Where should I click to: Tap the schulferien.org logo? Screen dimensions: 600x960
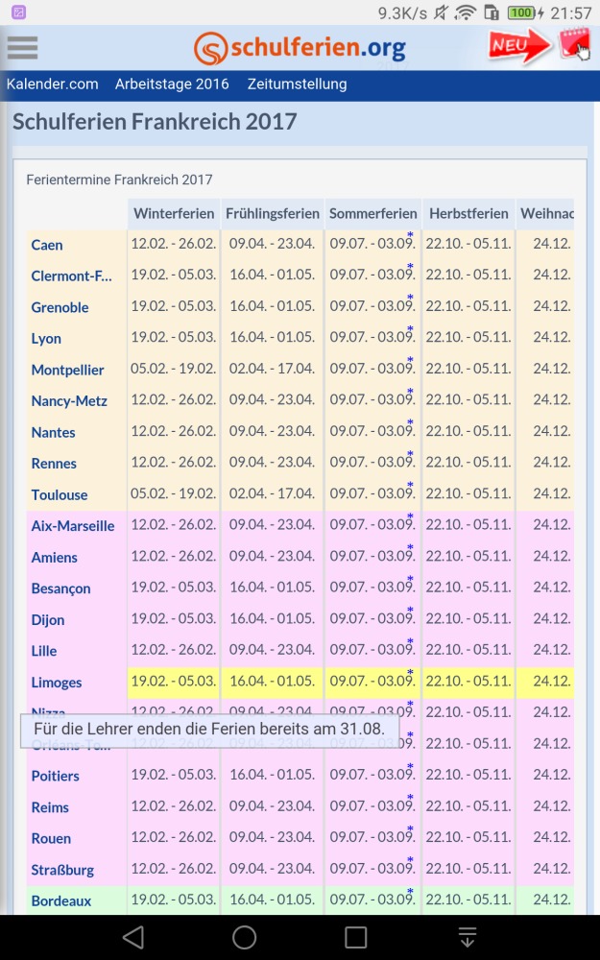(300, 47)
